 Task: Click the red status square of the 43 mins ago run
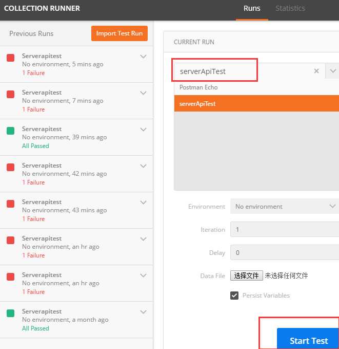tap(10, 204)
